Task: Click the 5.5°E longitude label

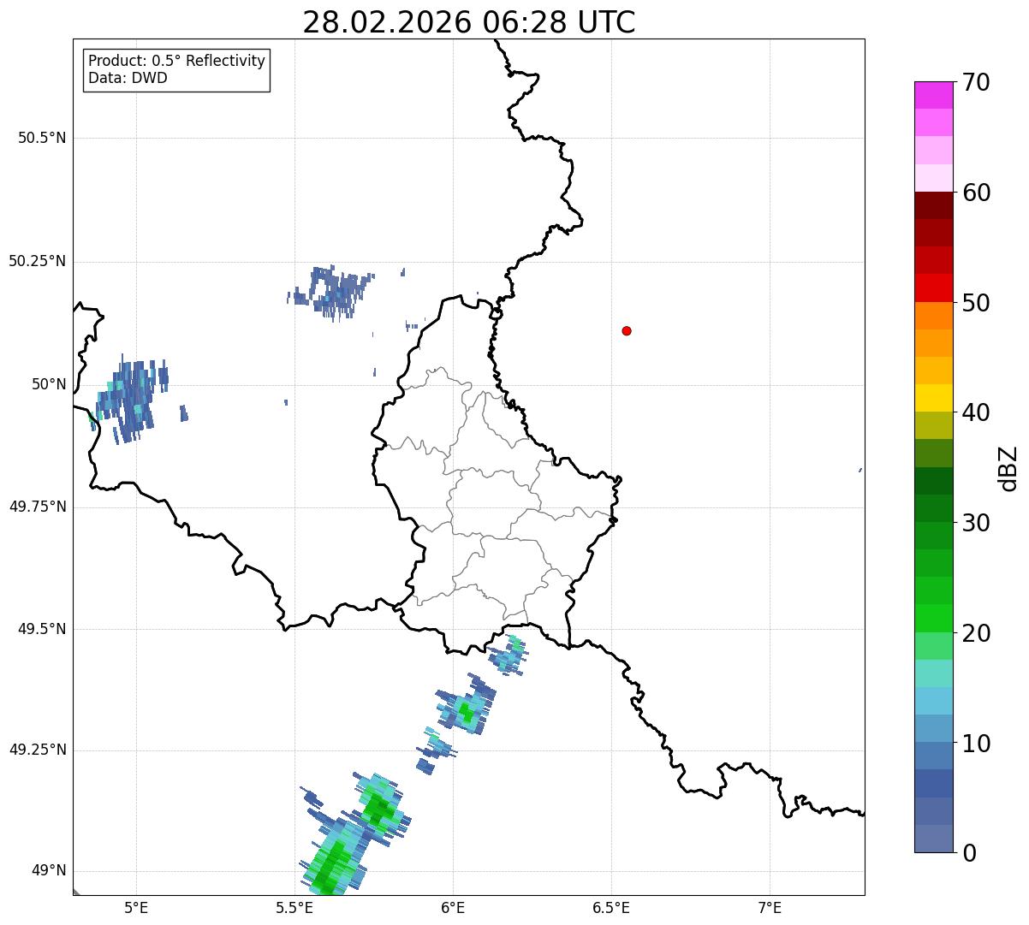Action: tap(294, 907)
